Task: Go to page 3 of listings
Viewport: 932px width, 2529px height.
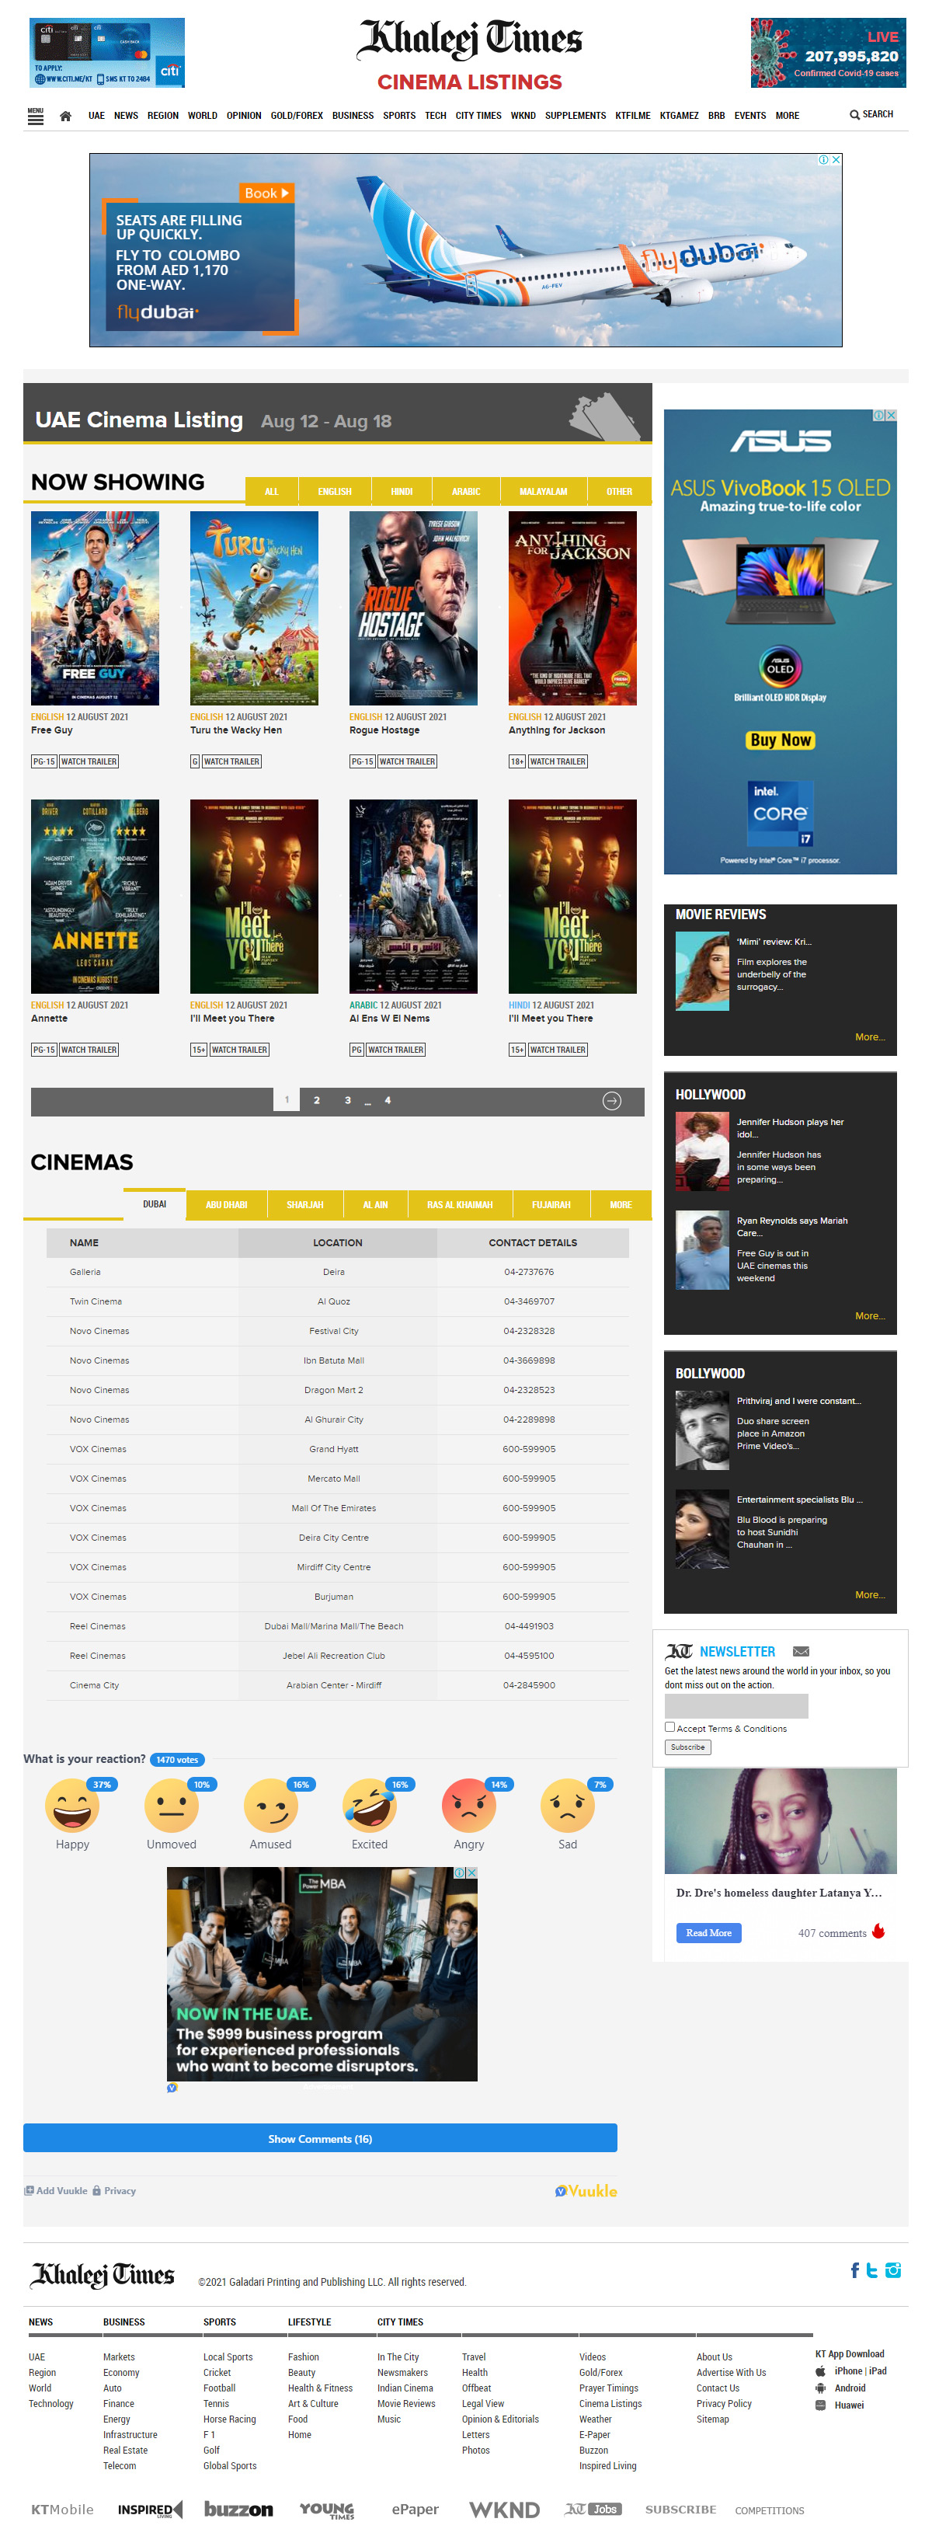Action: (x=347, y=1100)
